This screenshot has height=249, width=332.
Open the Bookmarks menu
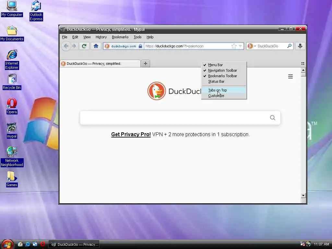120,37
